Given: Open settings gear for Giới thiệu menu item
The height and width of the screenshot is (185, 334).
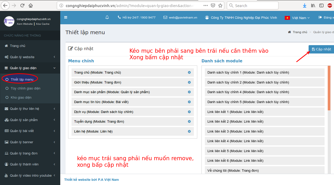Looking at the screenshot, I should (x=189, y=82).
